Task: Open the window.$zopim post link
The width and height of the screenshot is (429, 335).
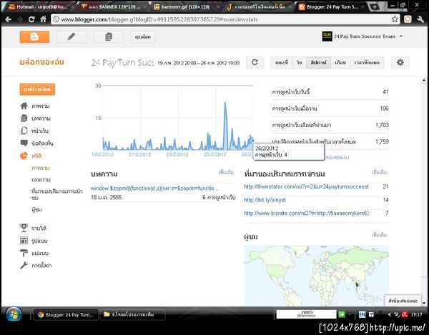Action: click(154, 189)
